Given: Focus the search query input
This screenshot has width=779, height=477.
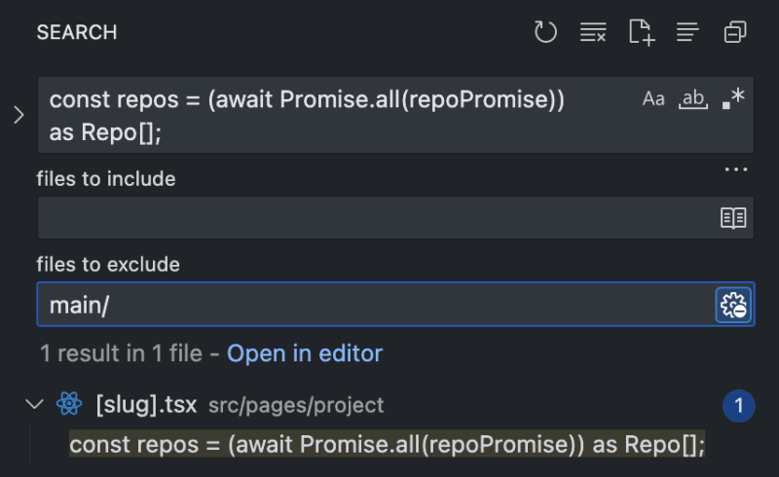Looking at the screenshot, I should pos(338,115).
